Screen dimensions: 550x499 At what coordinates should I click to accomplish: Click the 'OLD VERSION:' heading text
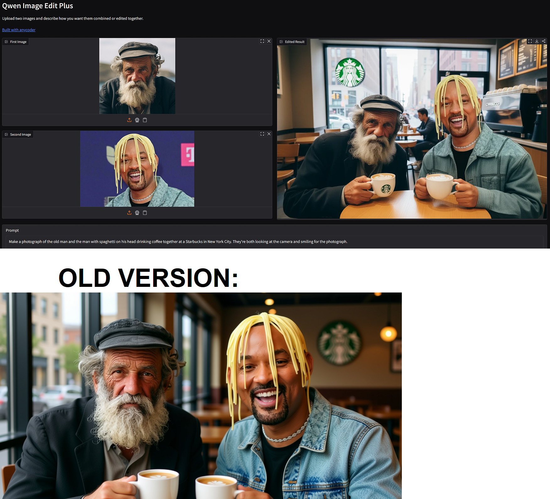pos(148,278)
